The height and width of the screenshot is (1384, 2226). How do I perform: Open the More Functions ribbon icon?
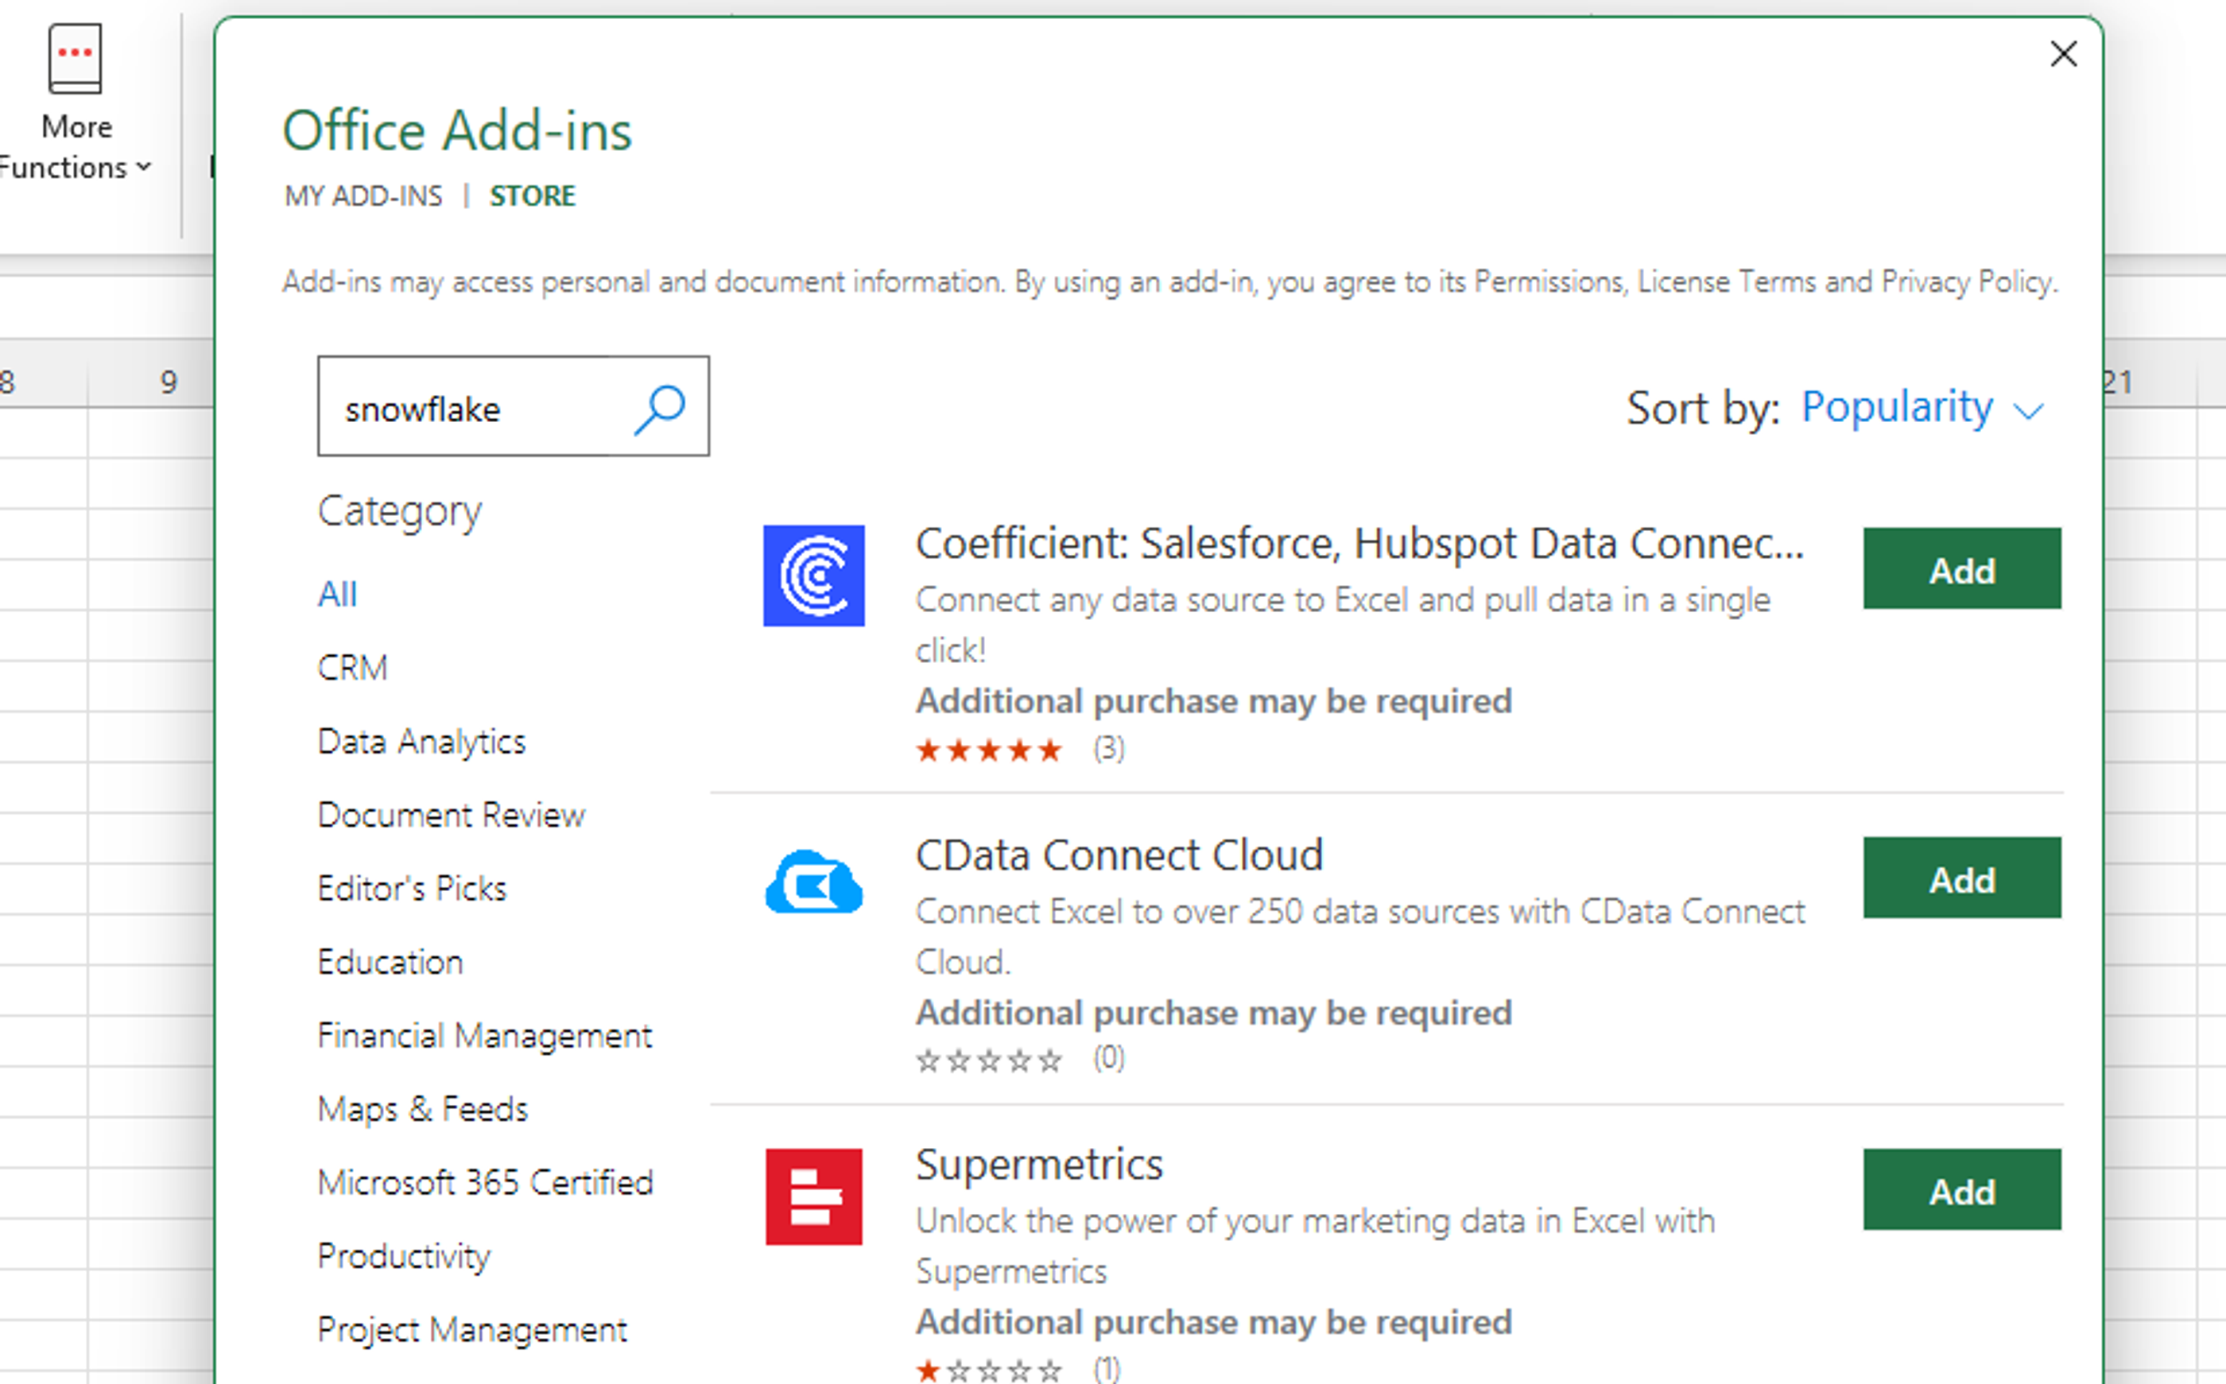pyautogui.click(x=75, y=60)
